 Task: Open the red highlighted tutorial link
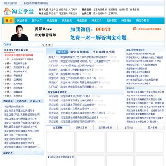(x=19, y=55)
